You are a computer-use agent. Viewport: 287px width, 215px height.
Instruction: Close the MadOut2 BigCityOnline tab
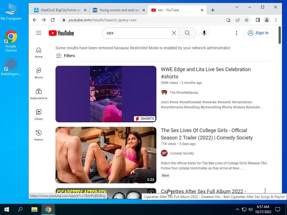coord(85,10)
